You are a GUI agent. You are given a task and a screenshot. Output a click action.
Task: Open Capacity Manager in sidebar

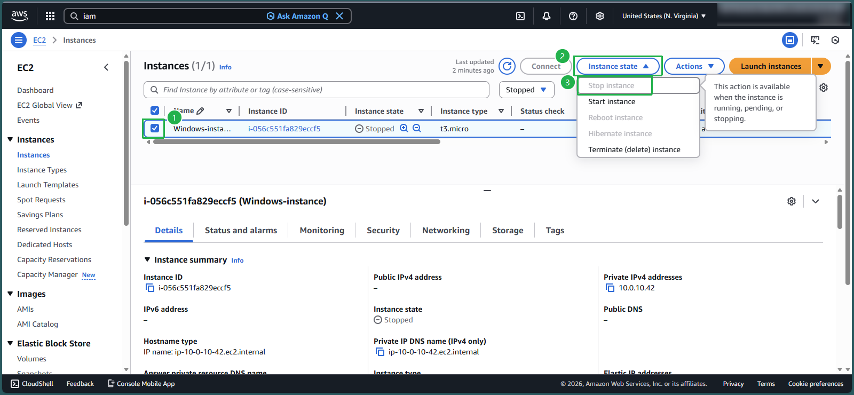pos(48,274)
